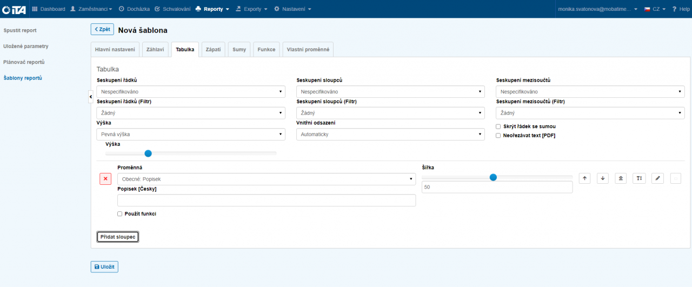Collapse sidebar with the left arrow handle
This screenshot has height=287, width=692.
click(x=91, y=96)
